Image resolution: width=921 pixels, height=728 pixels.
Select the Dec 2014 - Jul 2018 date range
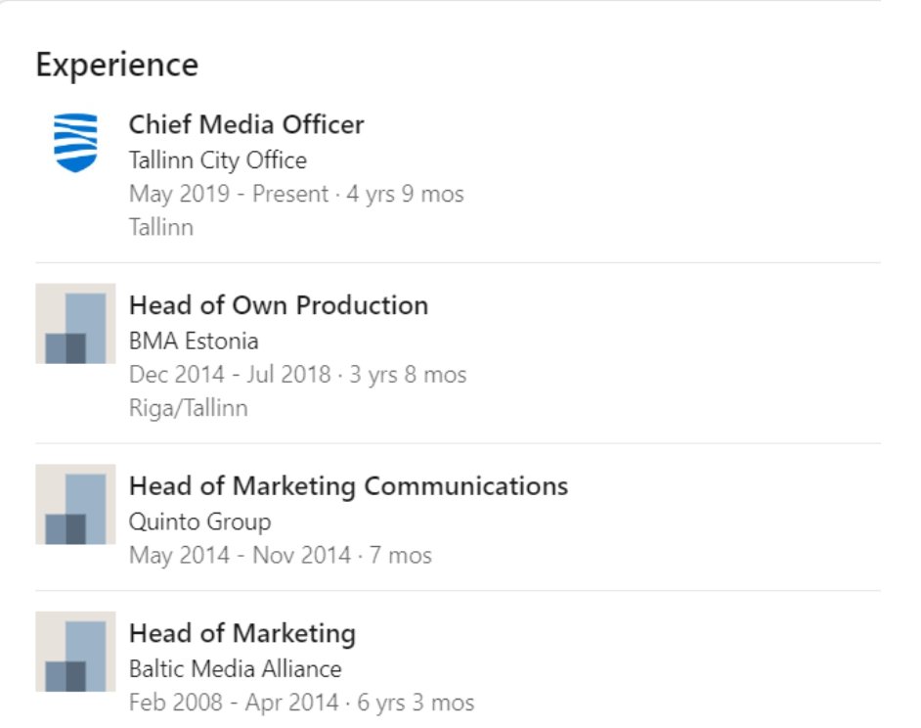pyautogui.click(x=230, y=375)
